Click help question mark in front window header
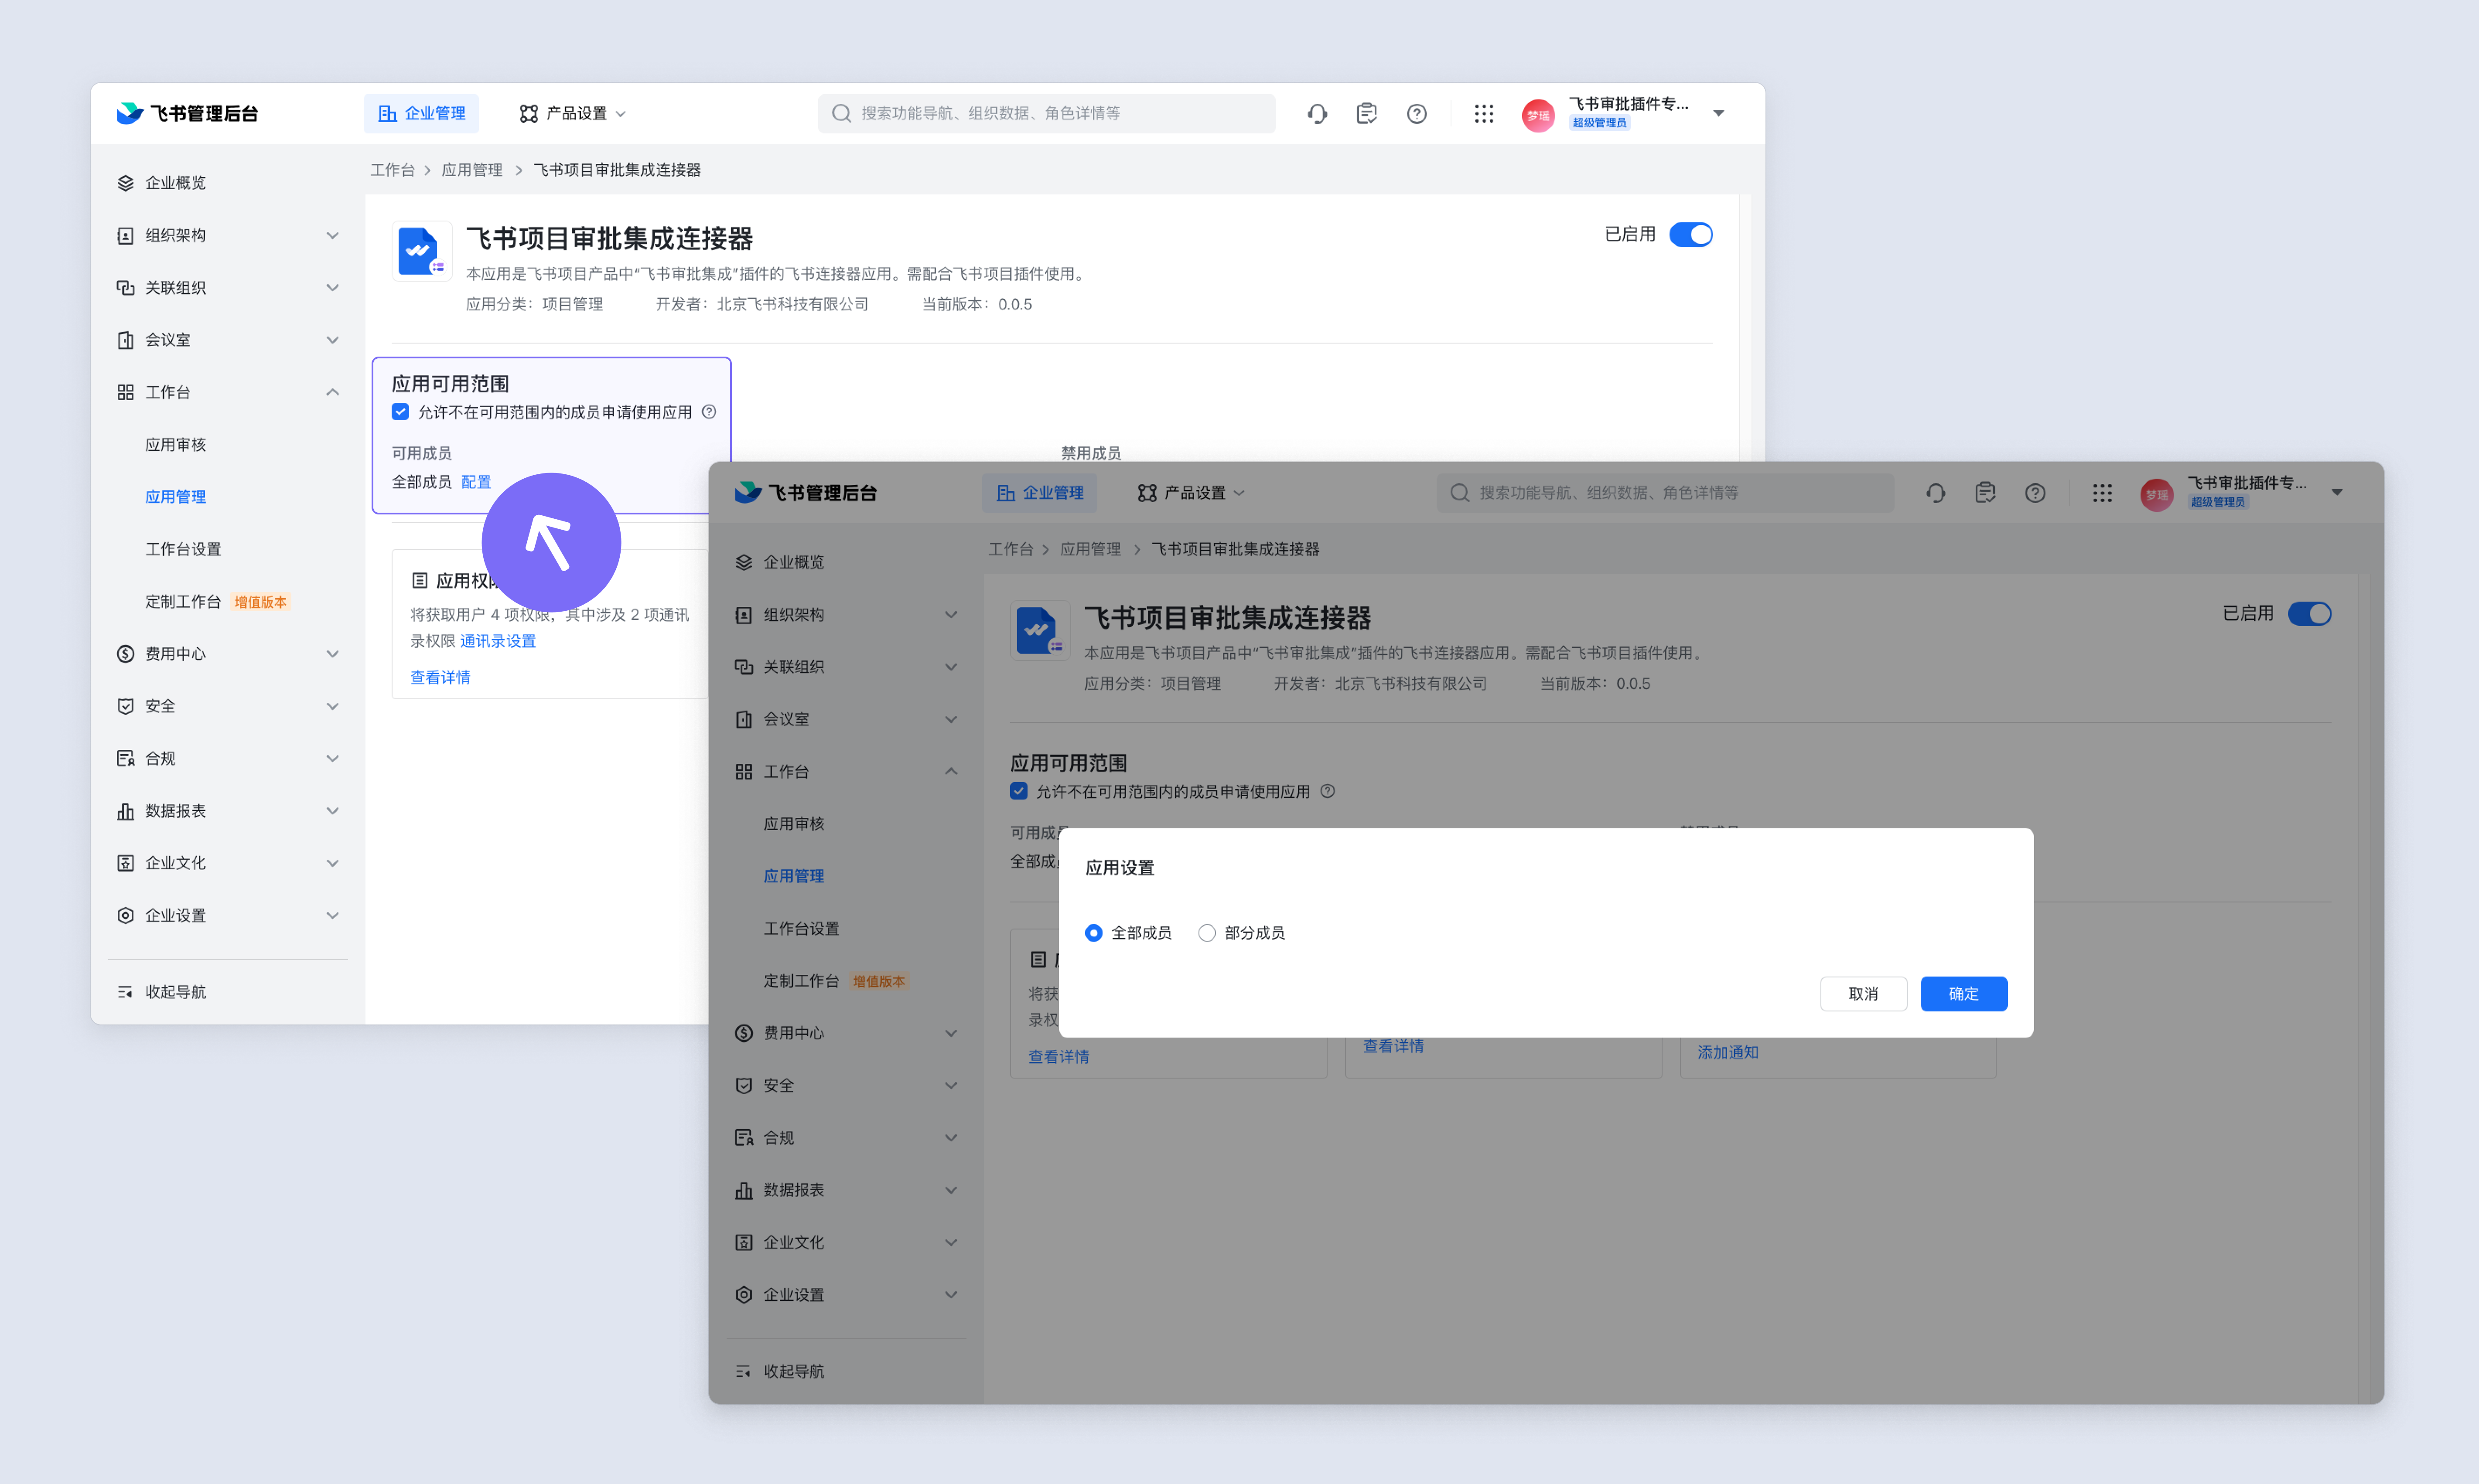Viewport: 2479px width, 1484px height. (x=2035, y=493)
